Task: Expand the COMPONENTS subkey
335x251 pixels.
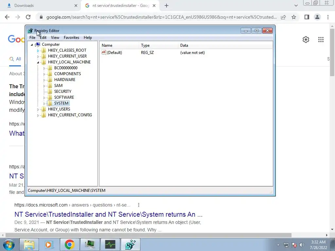Action: 44,74
